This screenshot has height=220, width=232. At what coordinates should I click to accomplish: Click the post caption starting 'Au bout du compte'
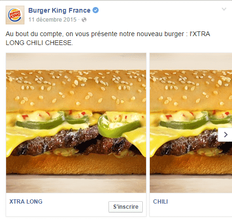tap(108, 38)
